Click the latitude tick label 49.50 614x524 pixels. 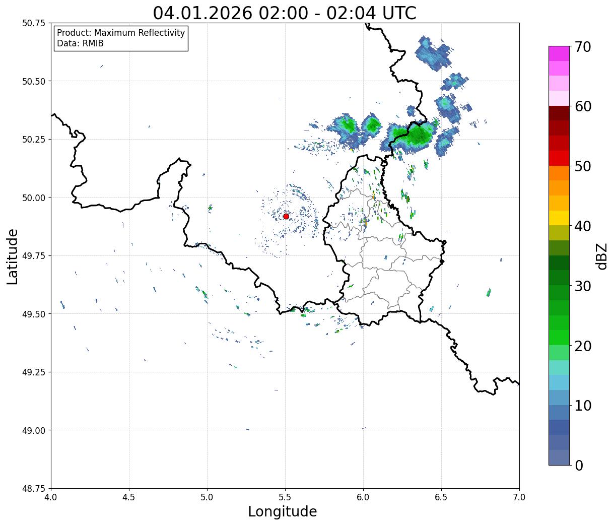[34, 314]
